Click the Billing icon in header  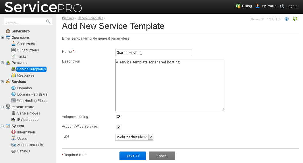pyautogui.click(x=238, y=6)
